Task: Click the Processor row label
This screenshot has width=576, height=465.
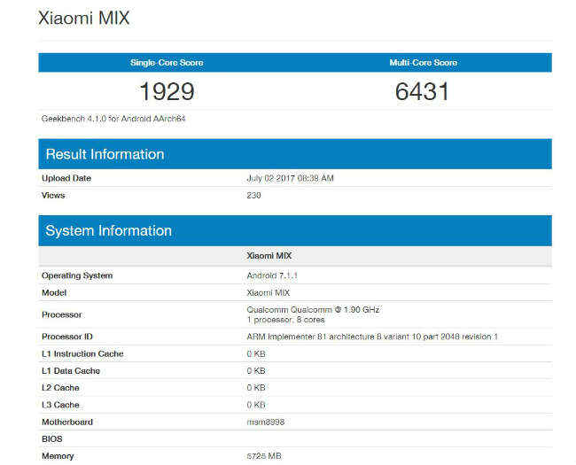Action: click(x=62, y=314)
